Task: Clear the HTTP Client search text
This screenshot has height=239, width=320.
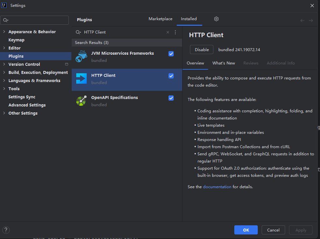Action: 168,32
